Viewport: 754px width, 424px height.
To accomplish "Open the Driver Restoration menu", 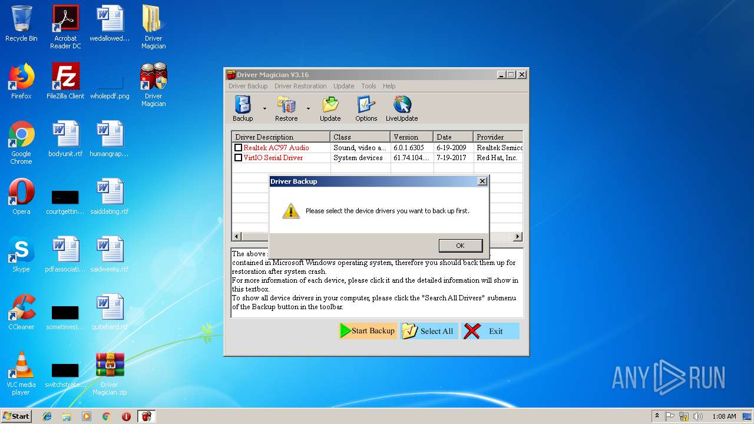I will 300,86.
